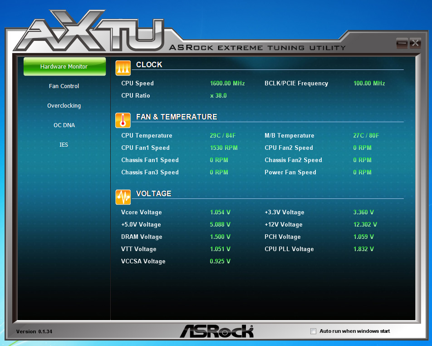This screenshot has width=432, height=346.
Task: Click DRAM Voltage value 1.500 V
Action: [x=220, y=237]
